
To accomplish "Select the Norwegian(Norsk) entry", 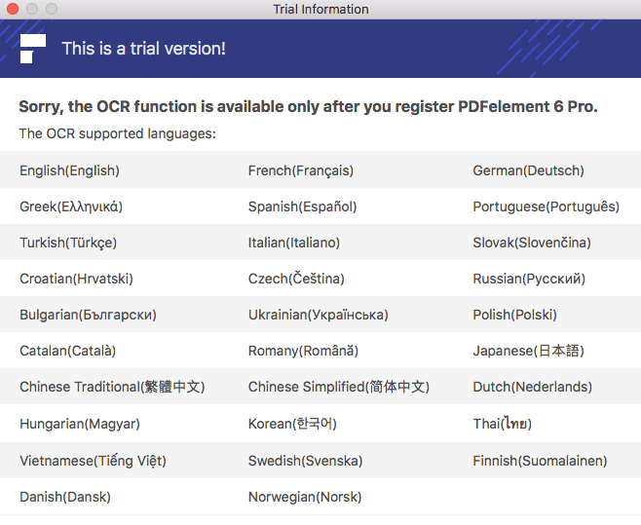I will (x=305, y=497).
